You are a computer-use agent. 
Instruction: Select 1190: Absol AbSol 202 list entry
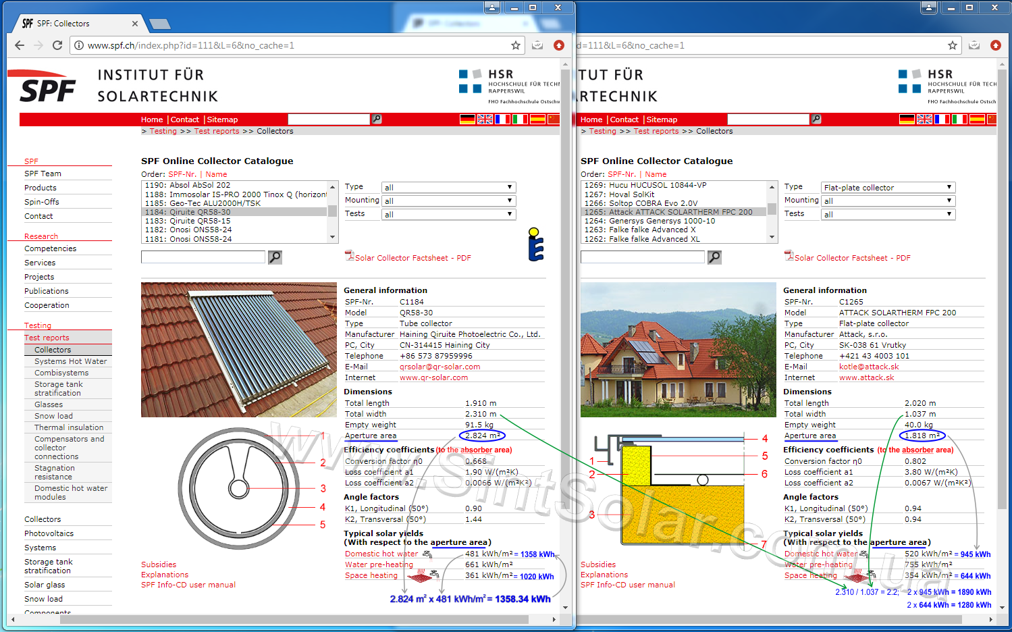click(x=188, y=185)
